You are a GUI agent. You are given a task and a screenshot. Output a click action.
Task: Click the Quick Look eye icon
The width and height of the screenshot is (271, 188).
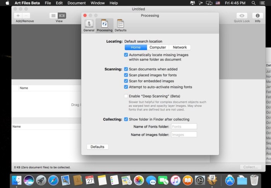pos(242,16)
